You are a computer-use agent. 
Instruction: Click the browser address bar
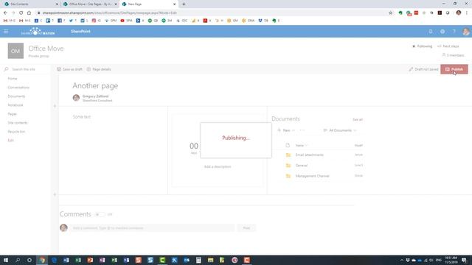[x=211, y=13]
